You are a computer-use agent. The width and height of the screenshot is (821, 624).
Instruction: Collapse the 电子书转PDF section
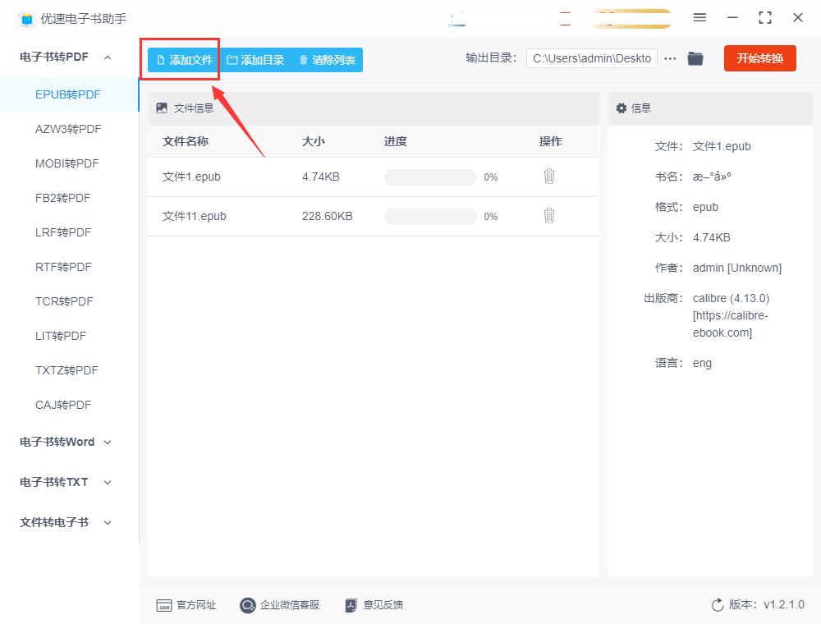(108, 57)
